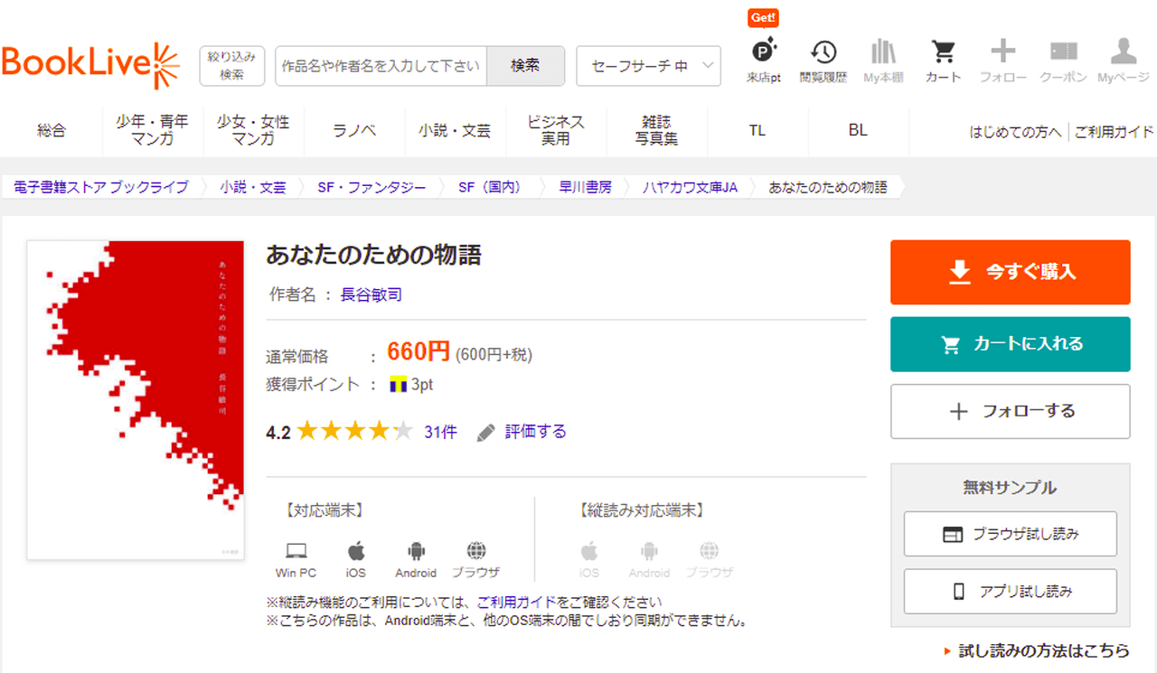Open Myページ profile icon
The image size is (1157, 673).
point(1123,60)
